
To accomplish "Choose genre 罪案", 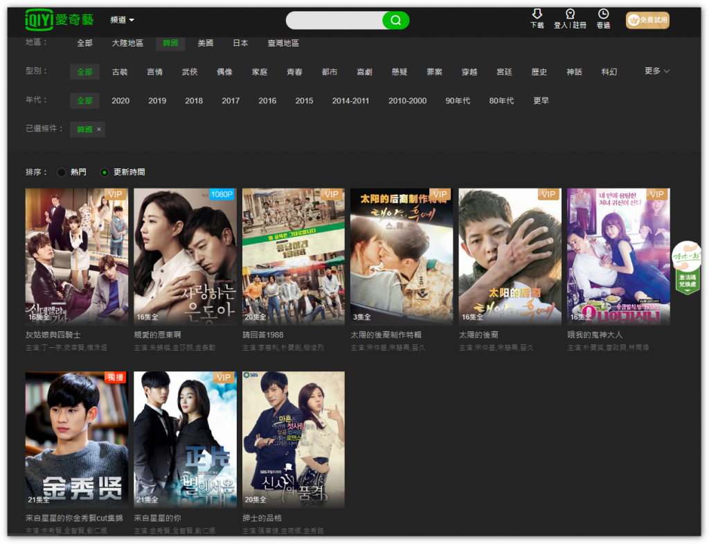I will [435, 72].
